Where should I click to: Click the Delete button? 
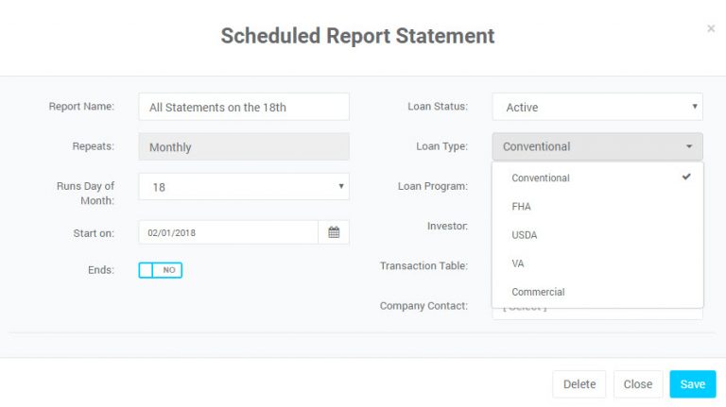pyautogui.click(x=579, y=384)
